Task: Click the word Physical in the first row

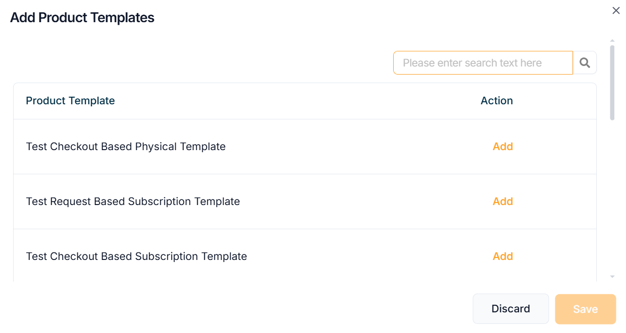Action: coord(156,147)
